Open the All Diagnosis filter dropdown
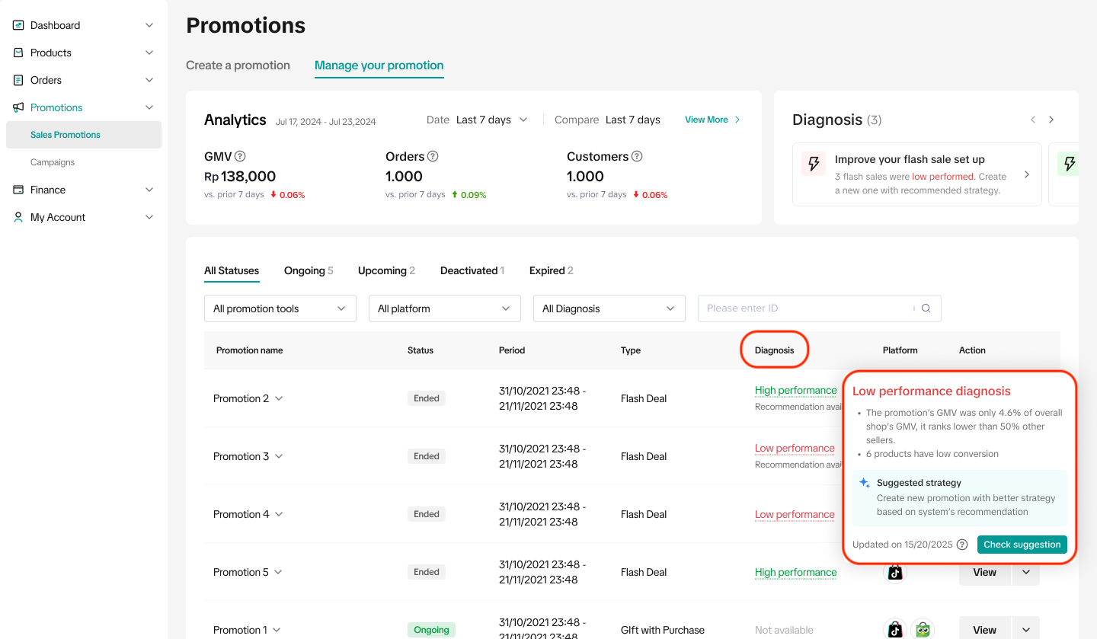The height and width of the screenshot is (639, 1097). pos(609,308)
